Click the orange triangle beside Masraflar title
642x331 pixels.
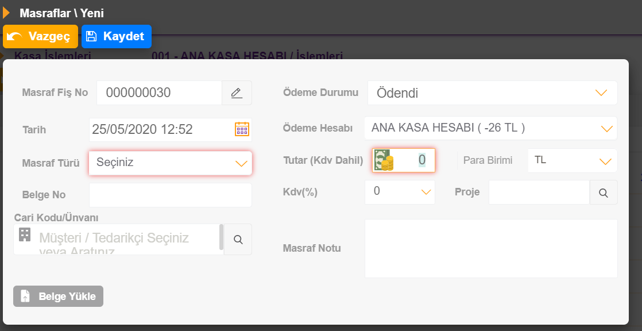(x=6, y=13)
